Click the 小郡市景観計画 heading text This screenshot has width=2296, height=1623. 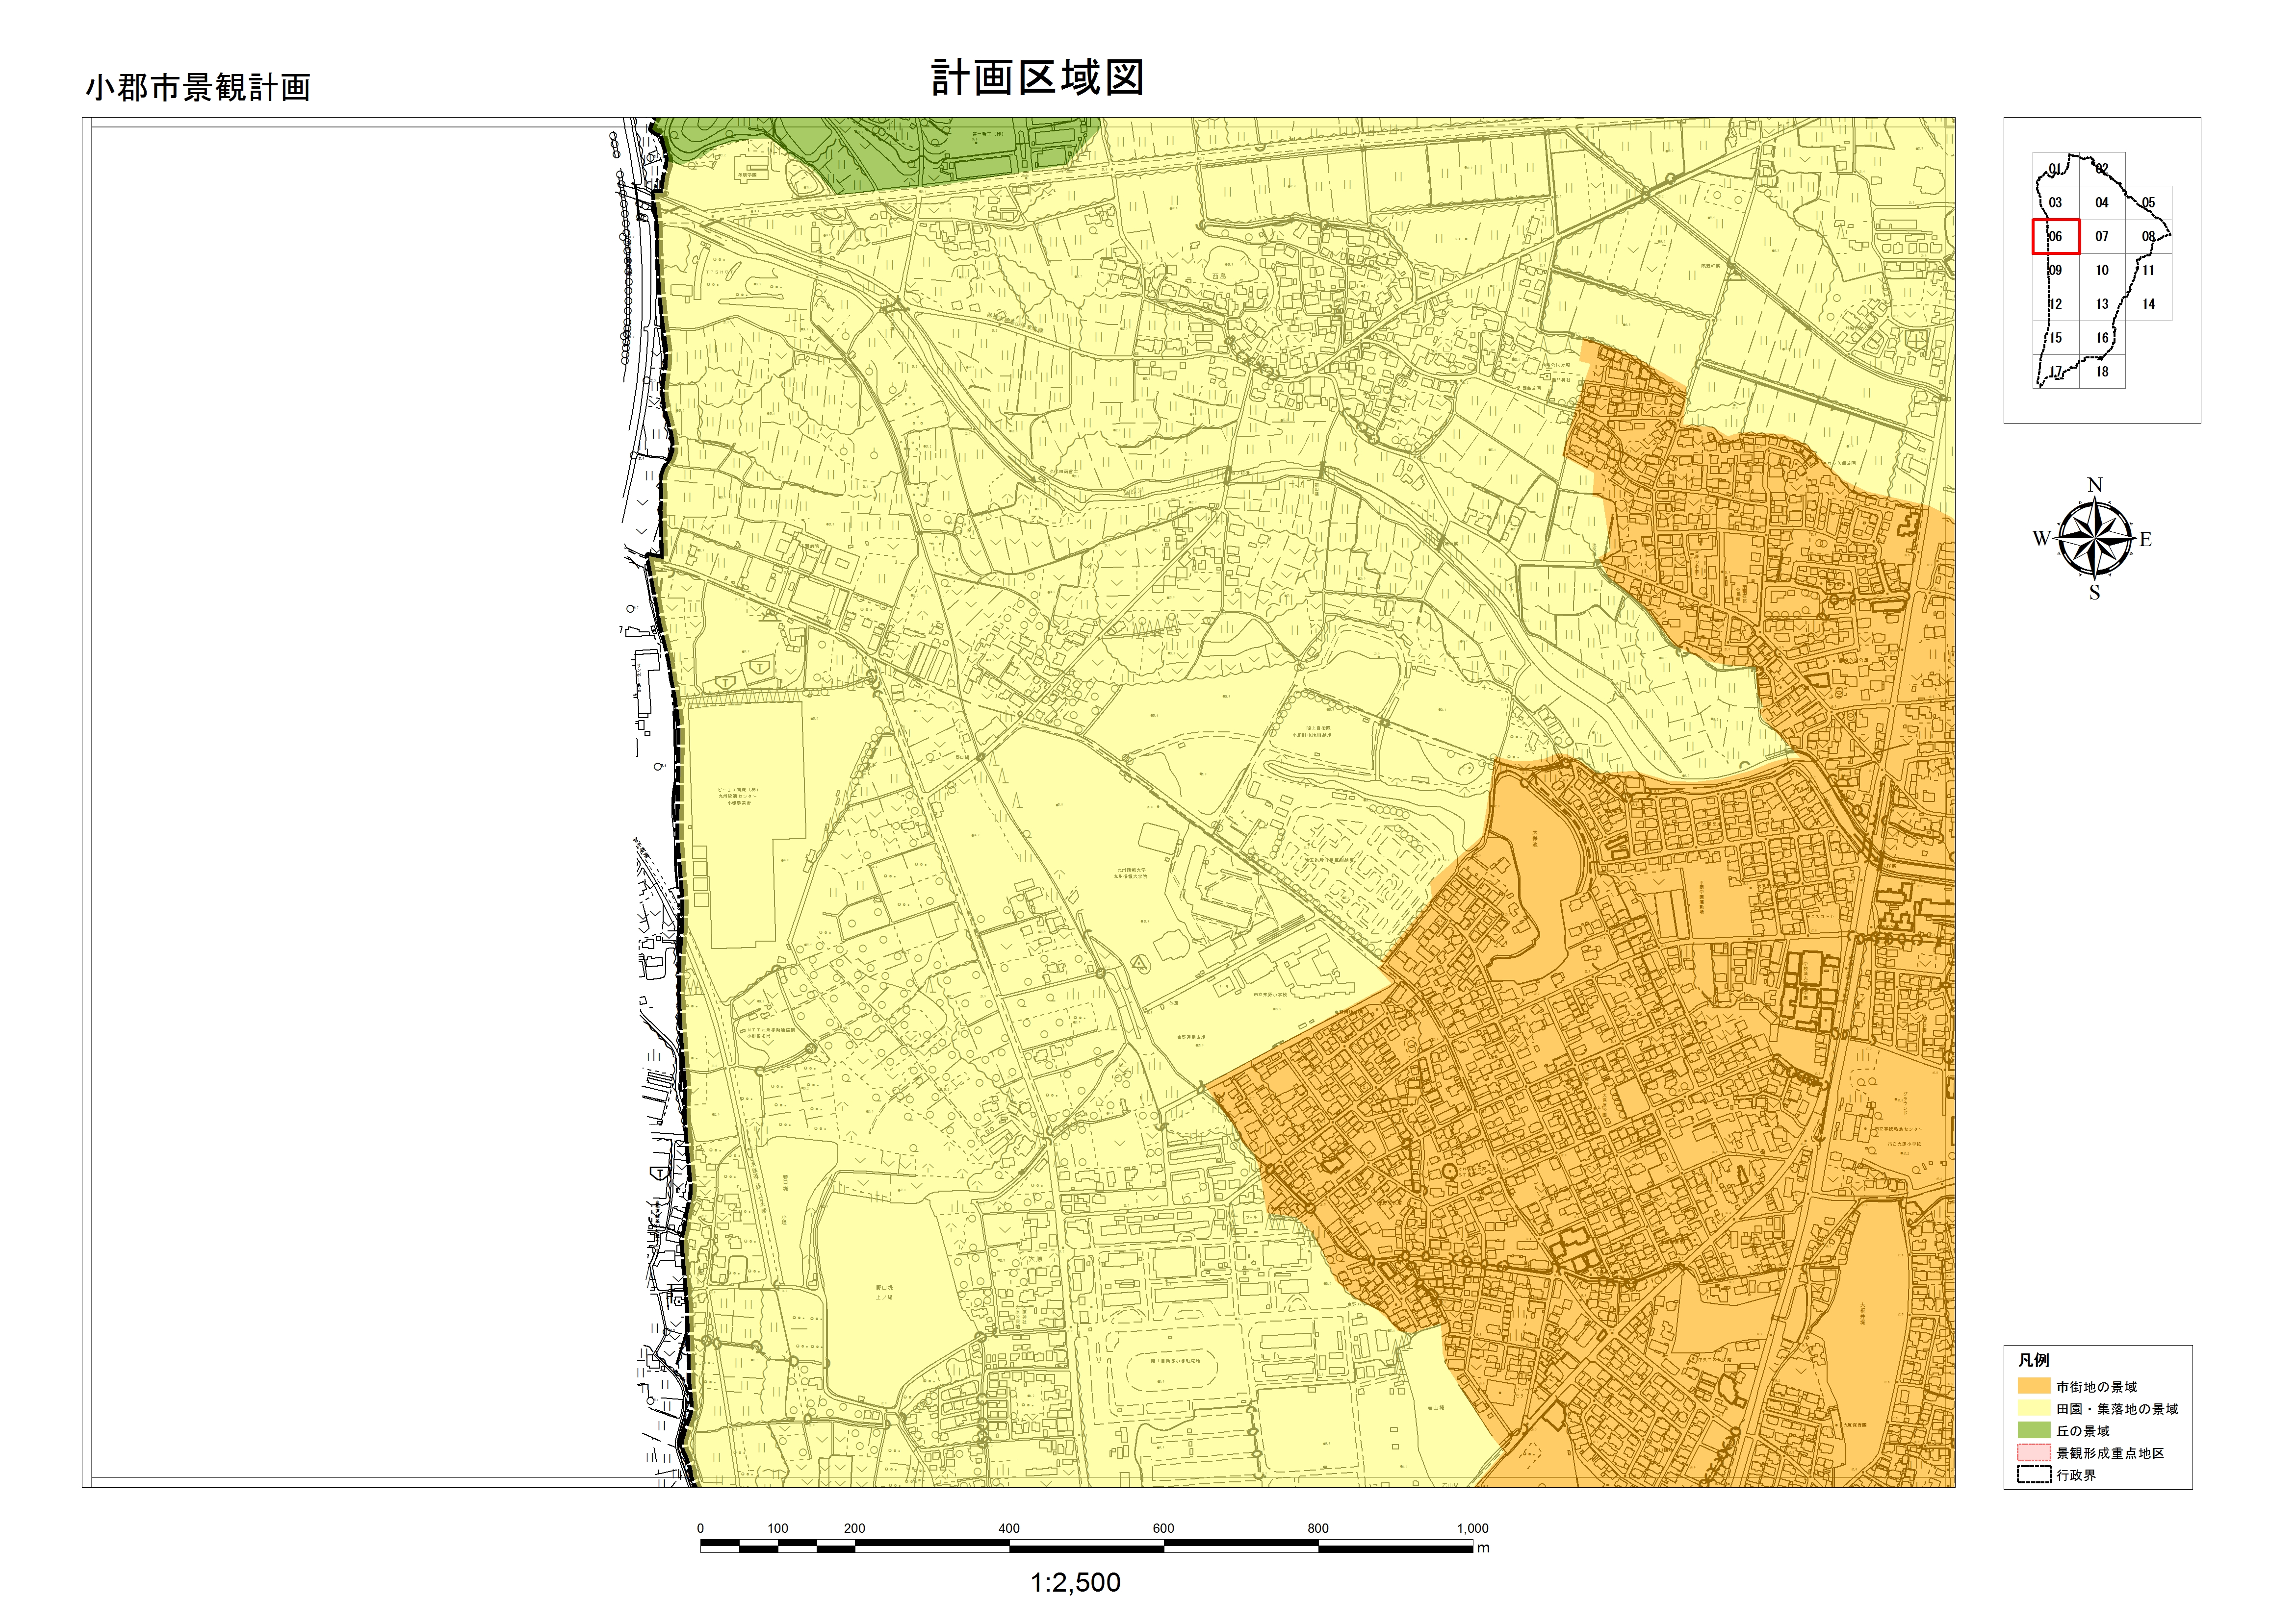click(x=198, y=88)
